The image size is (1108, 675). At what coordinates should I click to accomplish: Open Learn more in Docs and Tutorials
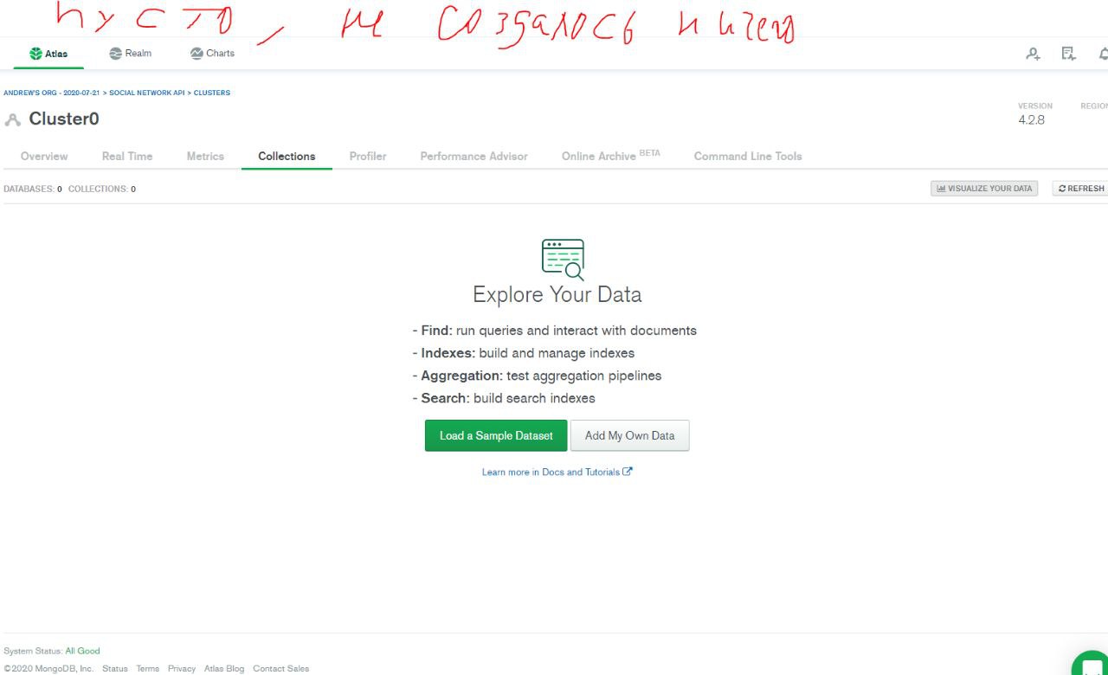(557, 472)
